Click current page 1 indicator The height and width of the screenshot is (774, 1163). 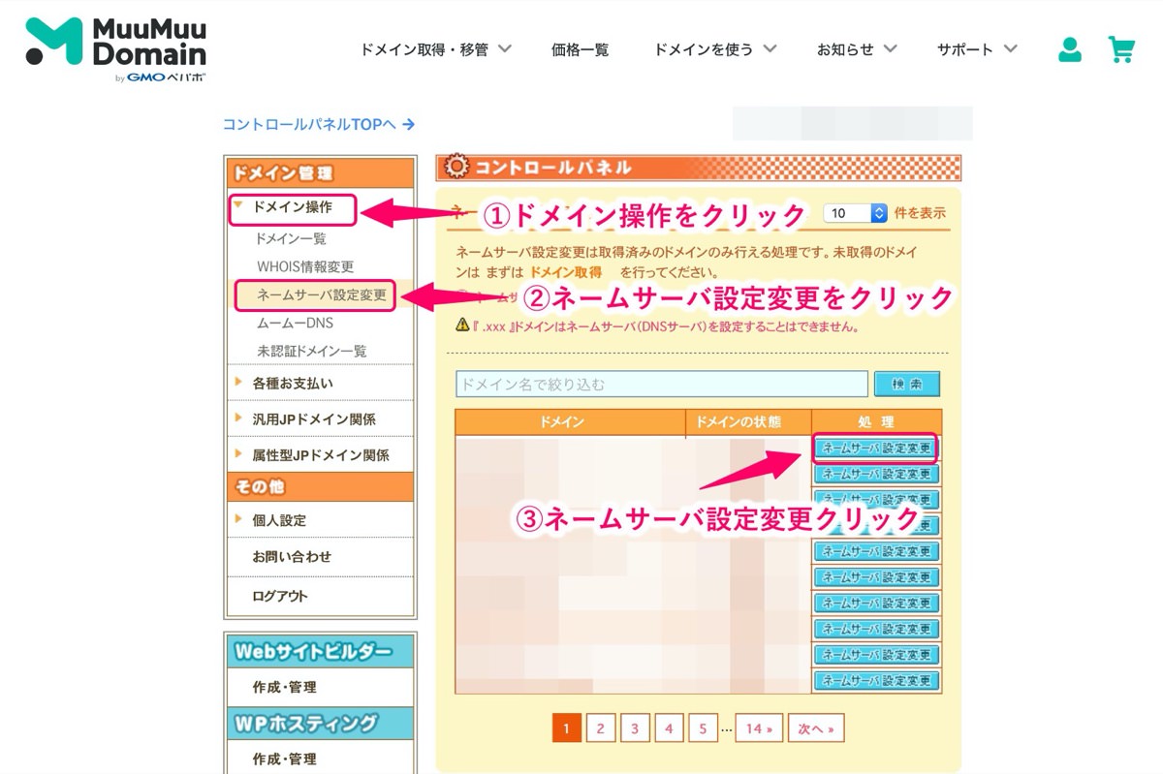567,728
